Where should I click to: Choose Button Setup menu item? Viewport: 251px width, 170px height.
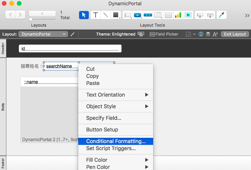click(x=116, y=130)
